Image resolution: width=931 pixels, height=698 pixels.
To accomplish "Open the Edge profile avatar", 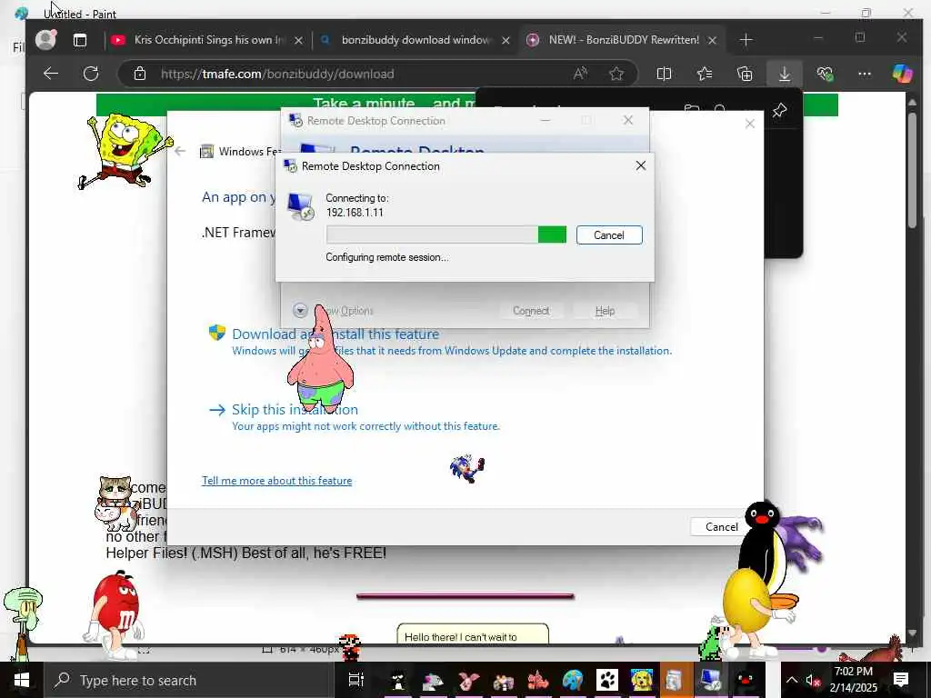I will [45, 40].
